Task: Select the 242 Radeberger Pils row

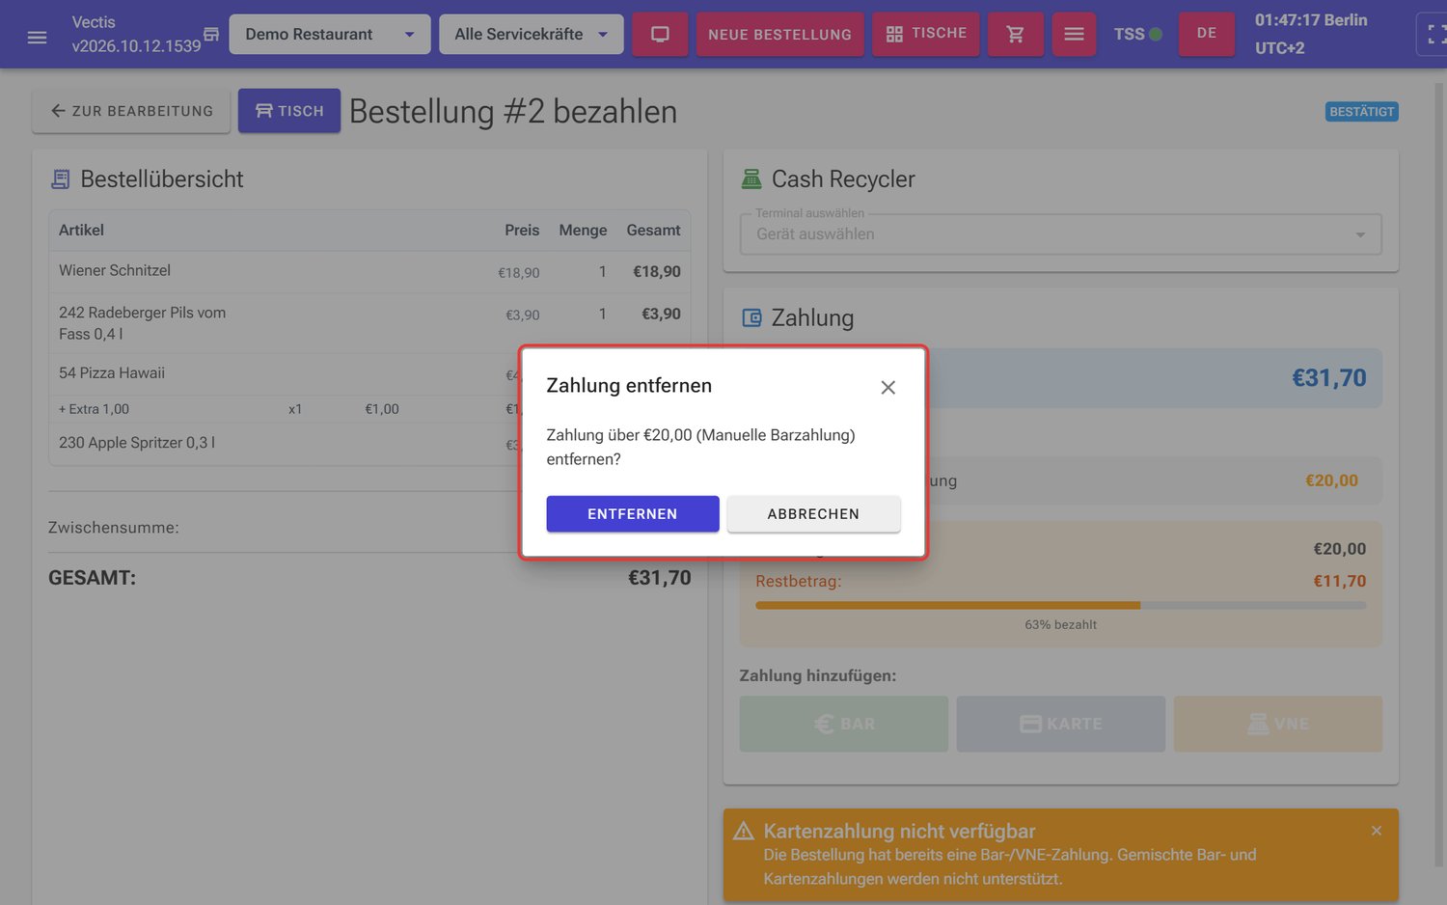Action: [x=369, y=323]
